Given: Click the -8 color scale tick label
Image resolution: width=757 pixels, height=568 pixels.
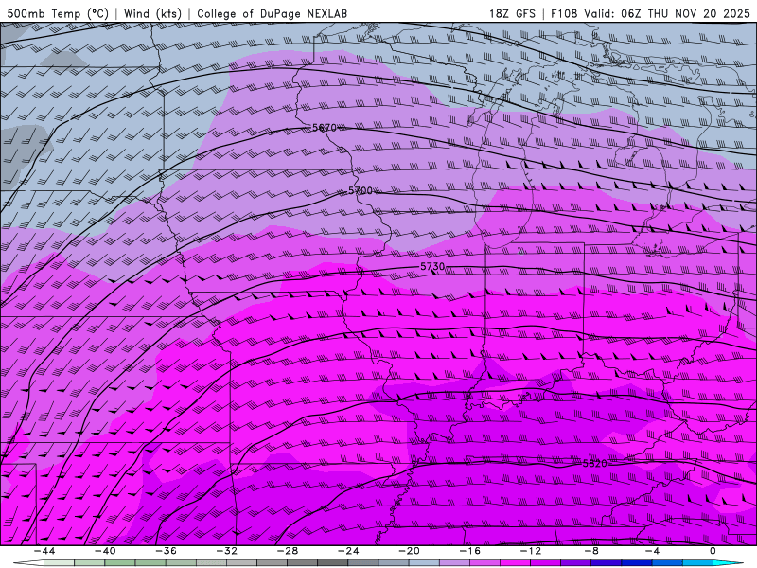Looking at the screenshot, I should click(x=591, y=551).
